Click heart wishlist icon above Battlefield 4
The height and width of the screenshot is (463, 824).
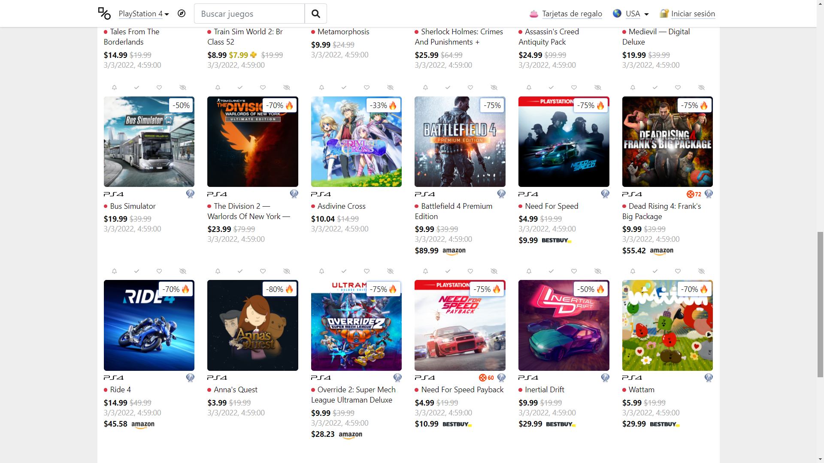470,87
